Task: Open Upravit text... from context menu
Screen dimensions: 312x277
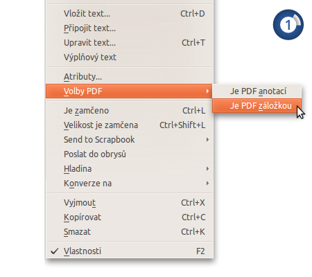Action: click(x=129, y=43)
